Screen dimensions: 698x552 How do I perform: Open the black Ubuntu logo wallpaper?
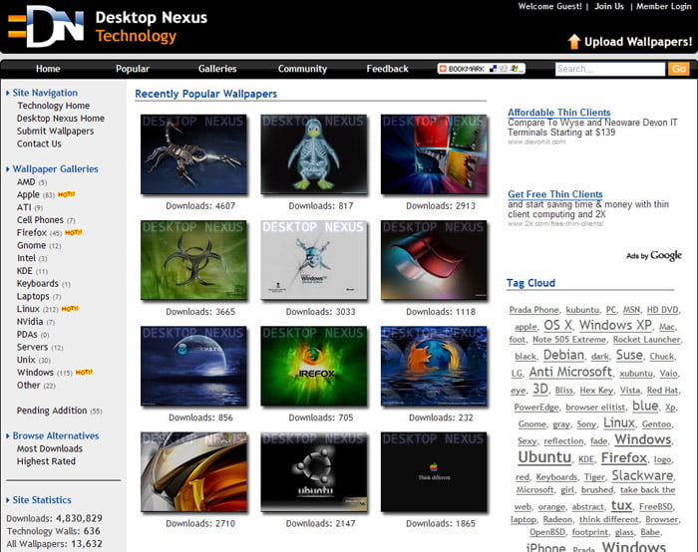coord(314,471)
